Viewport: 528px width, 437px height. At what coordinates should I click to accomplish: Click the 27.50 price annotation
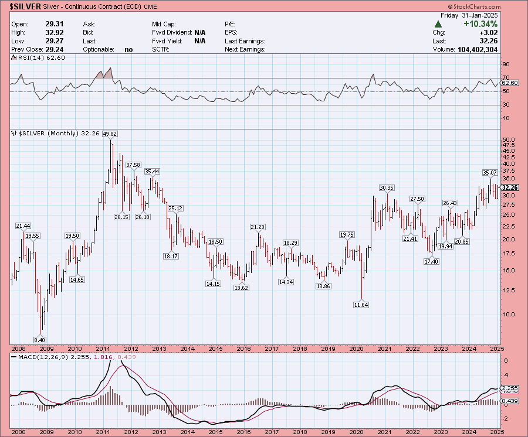(417, 199)
